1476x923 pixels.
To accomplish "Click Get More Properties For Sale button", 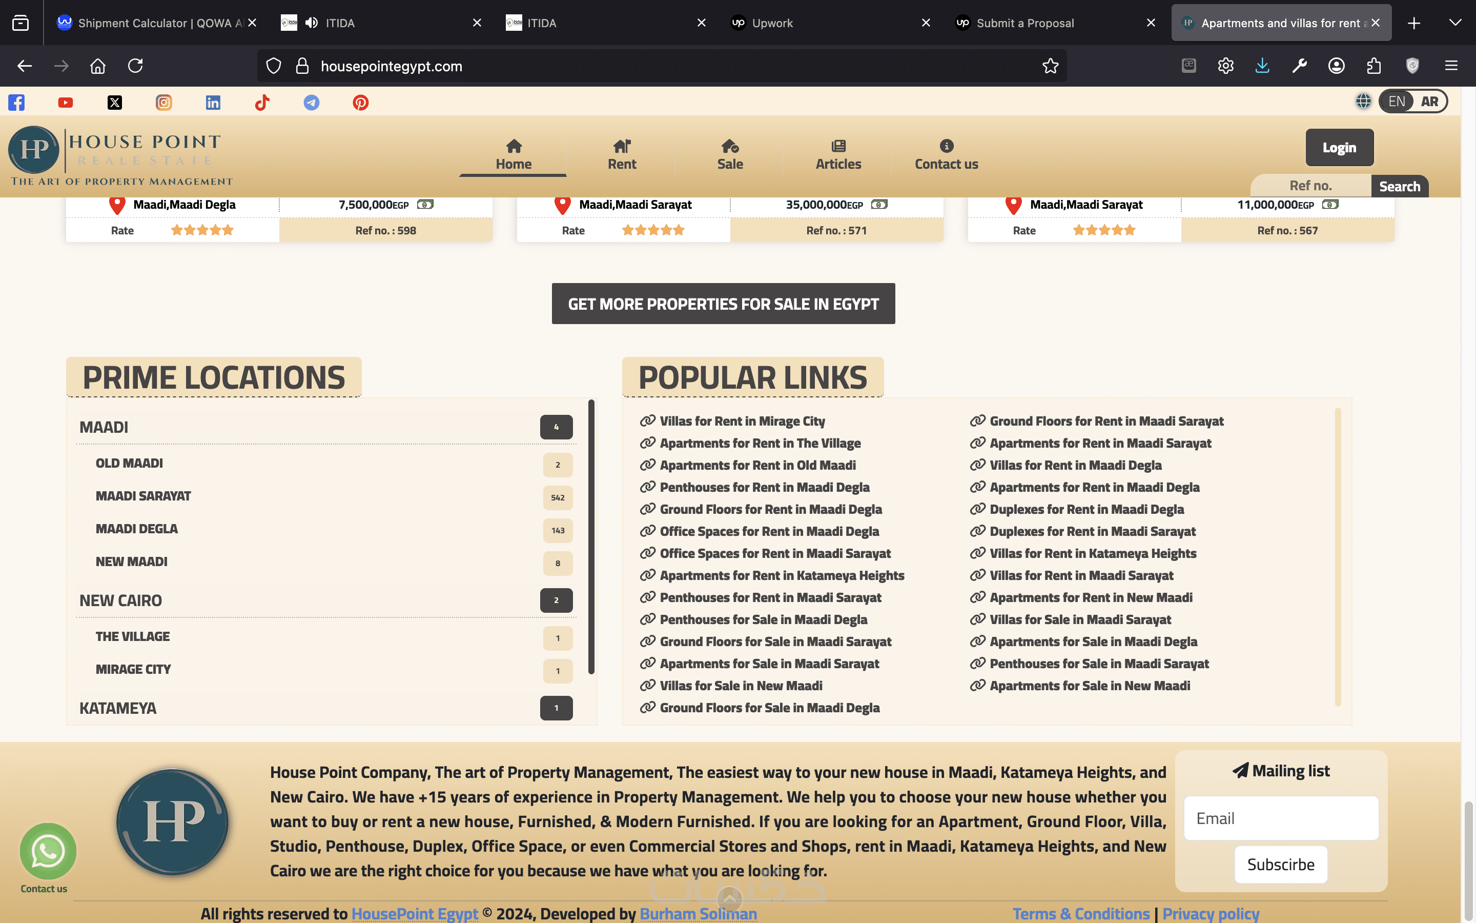I will click(x=723, y=304).
